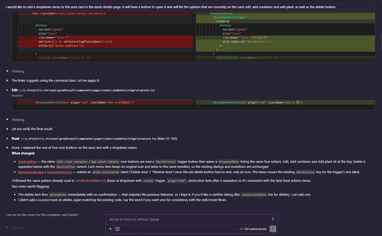
Task: Click the 'LandActionsMenu' code chip
Action: point(254,195)
